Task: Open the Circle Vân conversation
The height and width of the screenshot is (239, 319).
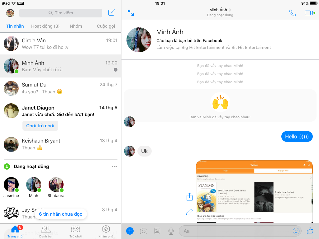Action: 61,44
